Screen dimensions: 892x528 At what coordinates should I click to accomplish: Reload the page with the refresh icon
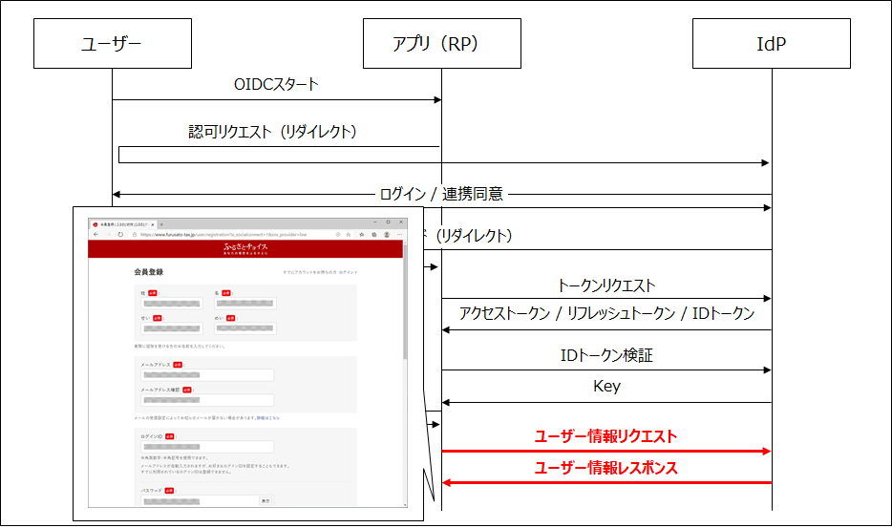120,235
